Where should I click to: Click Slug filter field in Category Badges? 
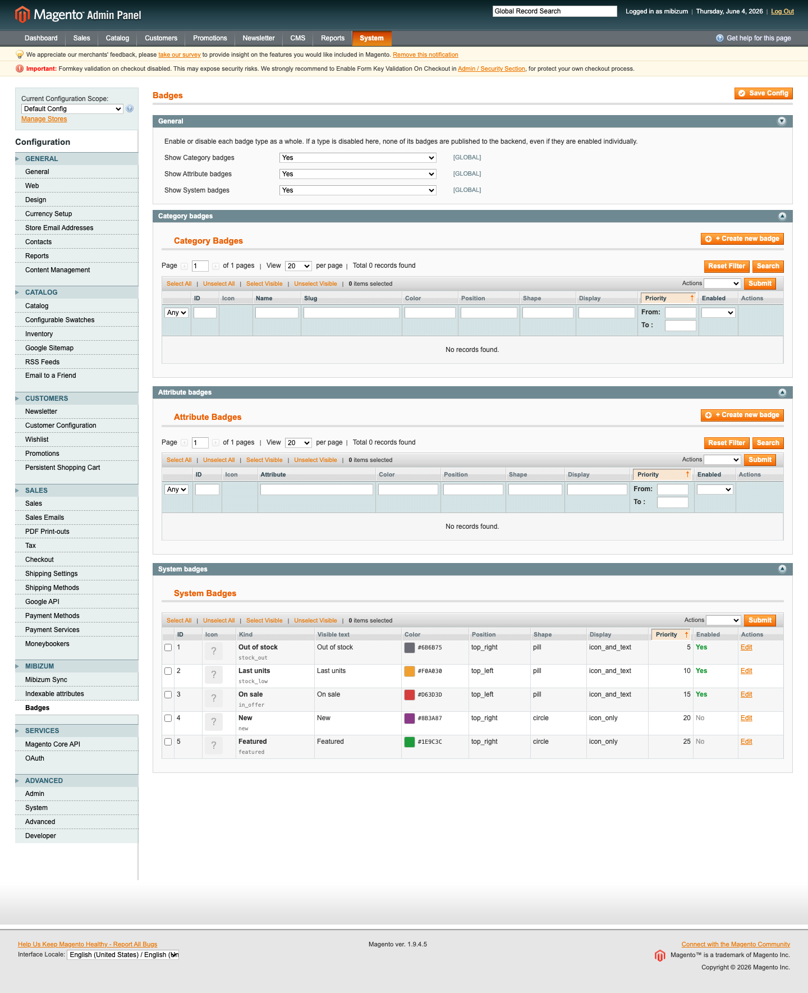pyautogui.click(x=351, y=313)
